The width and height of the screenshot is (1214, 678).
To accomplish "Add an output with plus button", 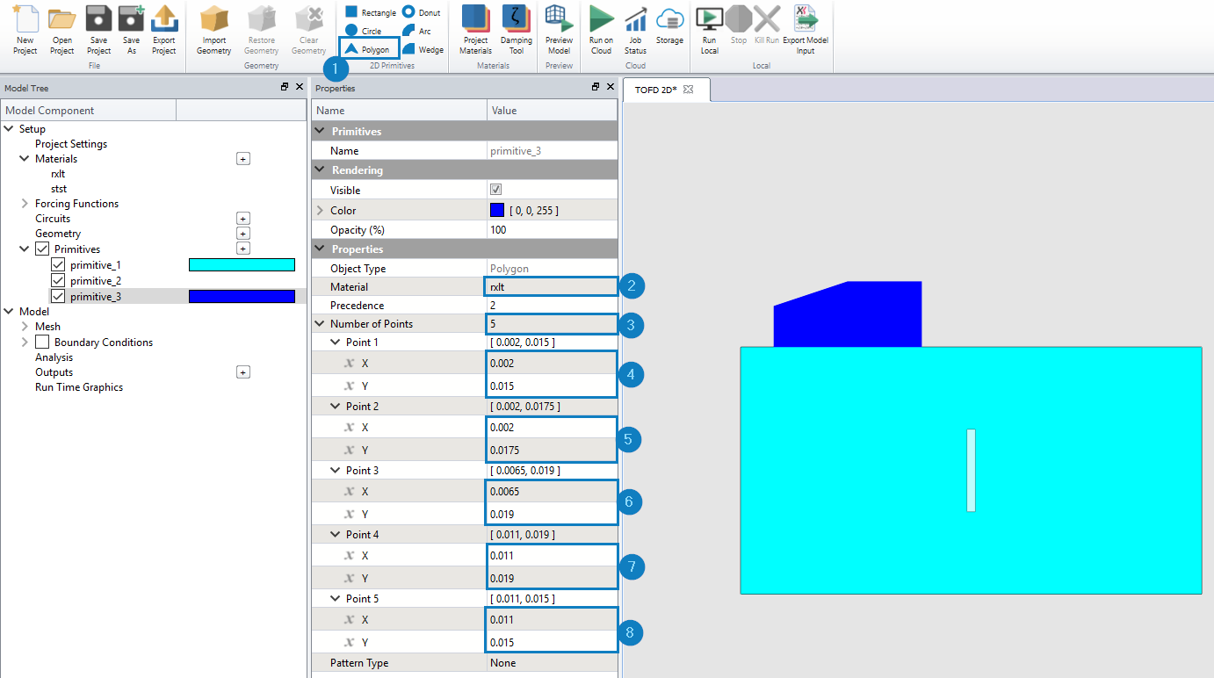I will [x=243, y=372].
